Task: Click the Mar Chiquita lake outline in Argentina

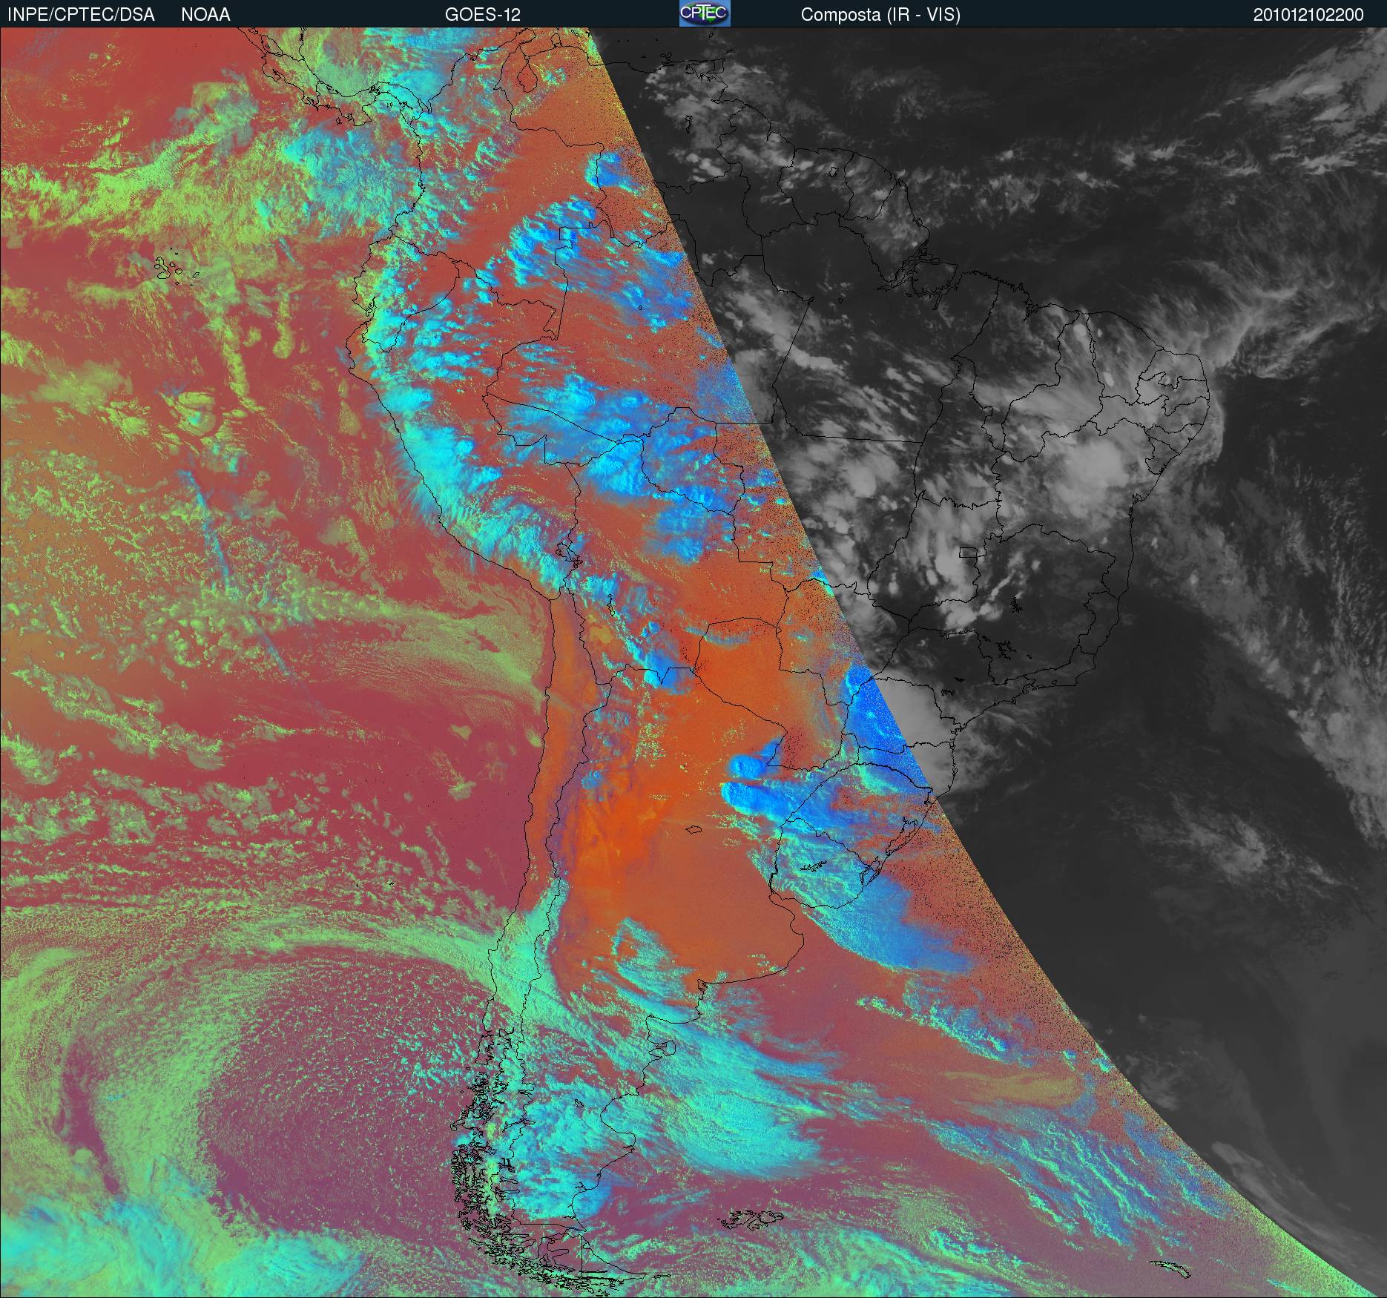Action: 695,831
